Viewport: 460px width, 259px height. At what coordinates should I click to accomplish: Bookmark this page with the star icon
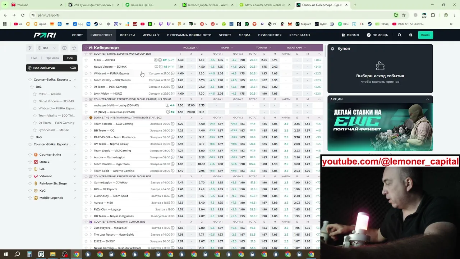pos(404,15)
